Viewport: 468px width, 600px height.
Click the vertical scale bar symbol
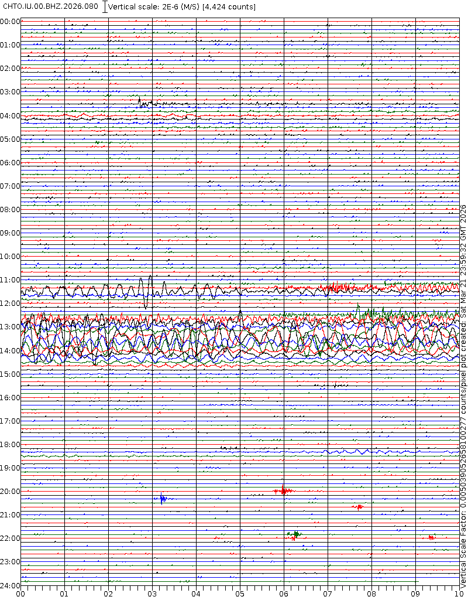tap(105, 6)
